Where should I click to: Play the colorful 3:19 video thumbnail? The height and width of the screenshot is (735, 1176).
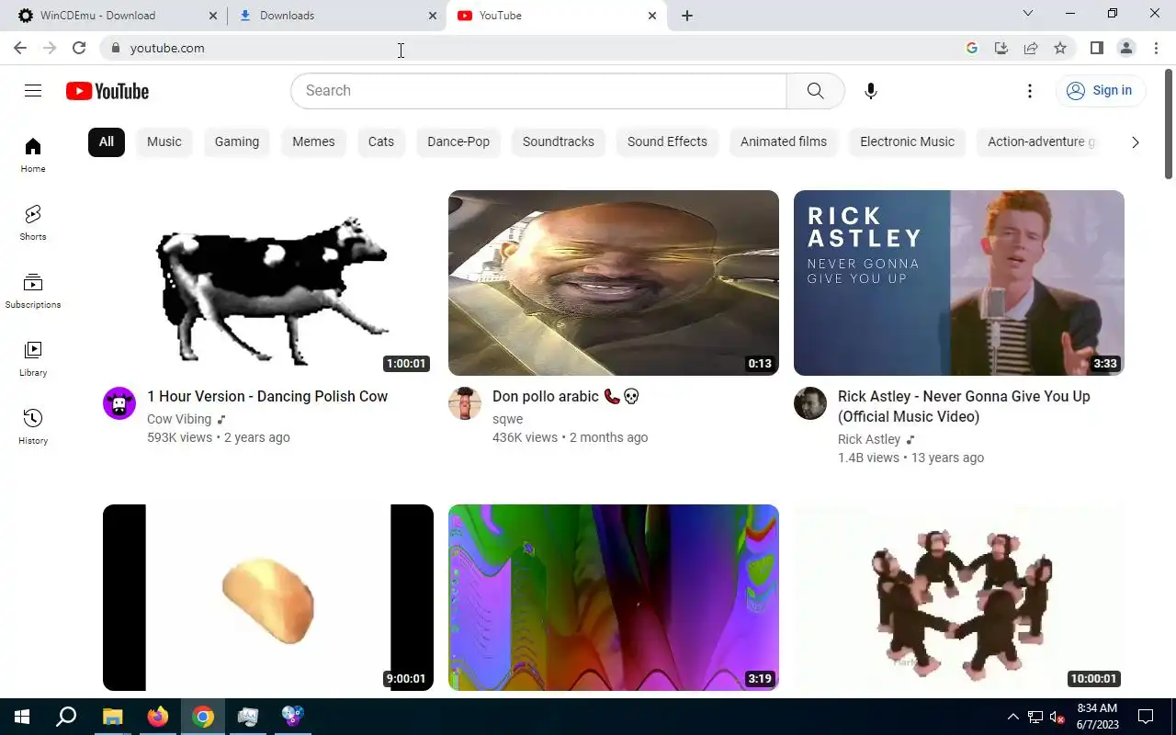coord(614,597)
